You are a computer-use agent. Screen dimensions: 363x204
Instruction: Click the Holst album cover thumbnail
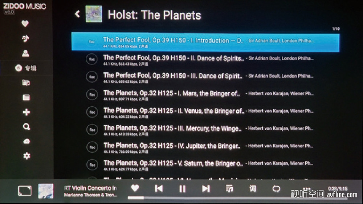[x=94, y=14]
